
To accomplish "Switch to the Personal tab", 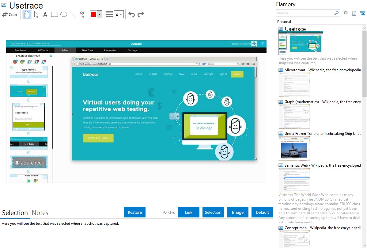I will tap(284, 22).
